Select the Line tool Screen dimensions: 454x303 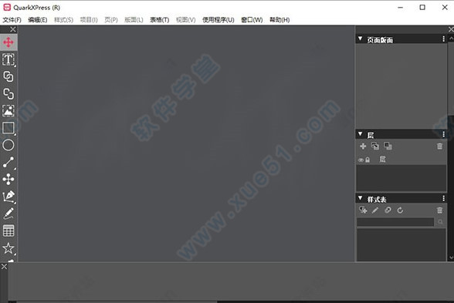[8, 162]
